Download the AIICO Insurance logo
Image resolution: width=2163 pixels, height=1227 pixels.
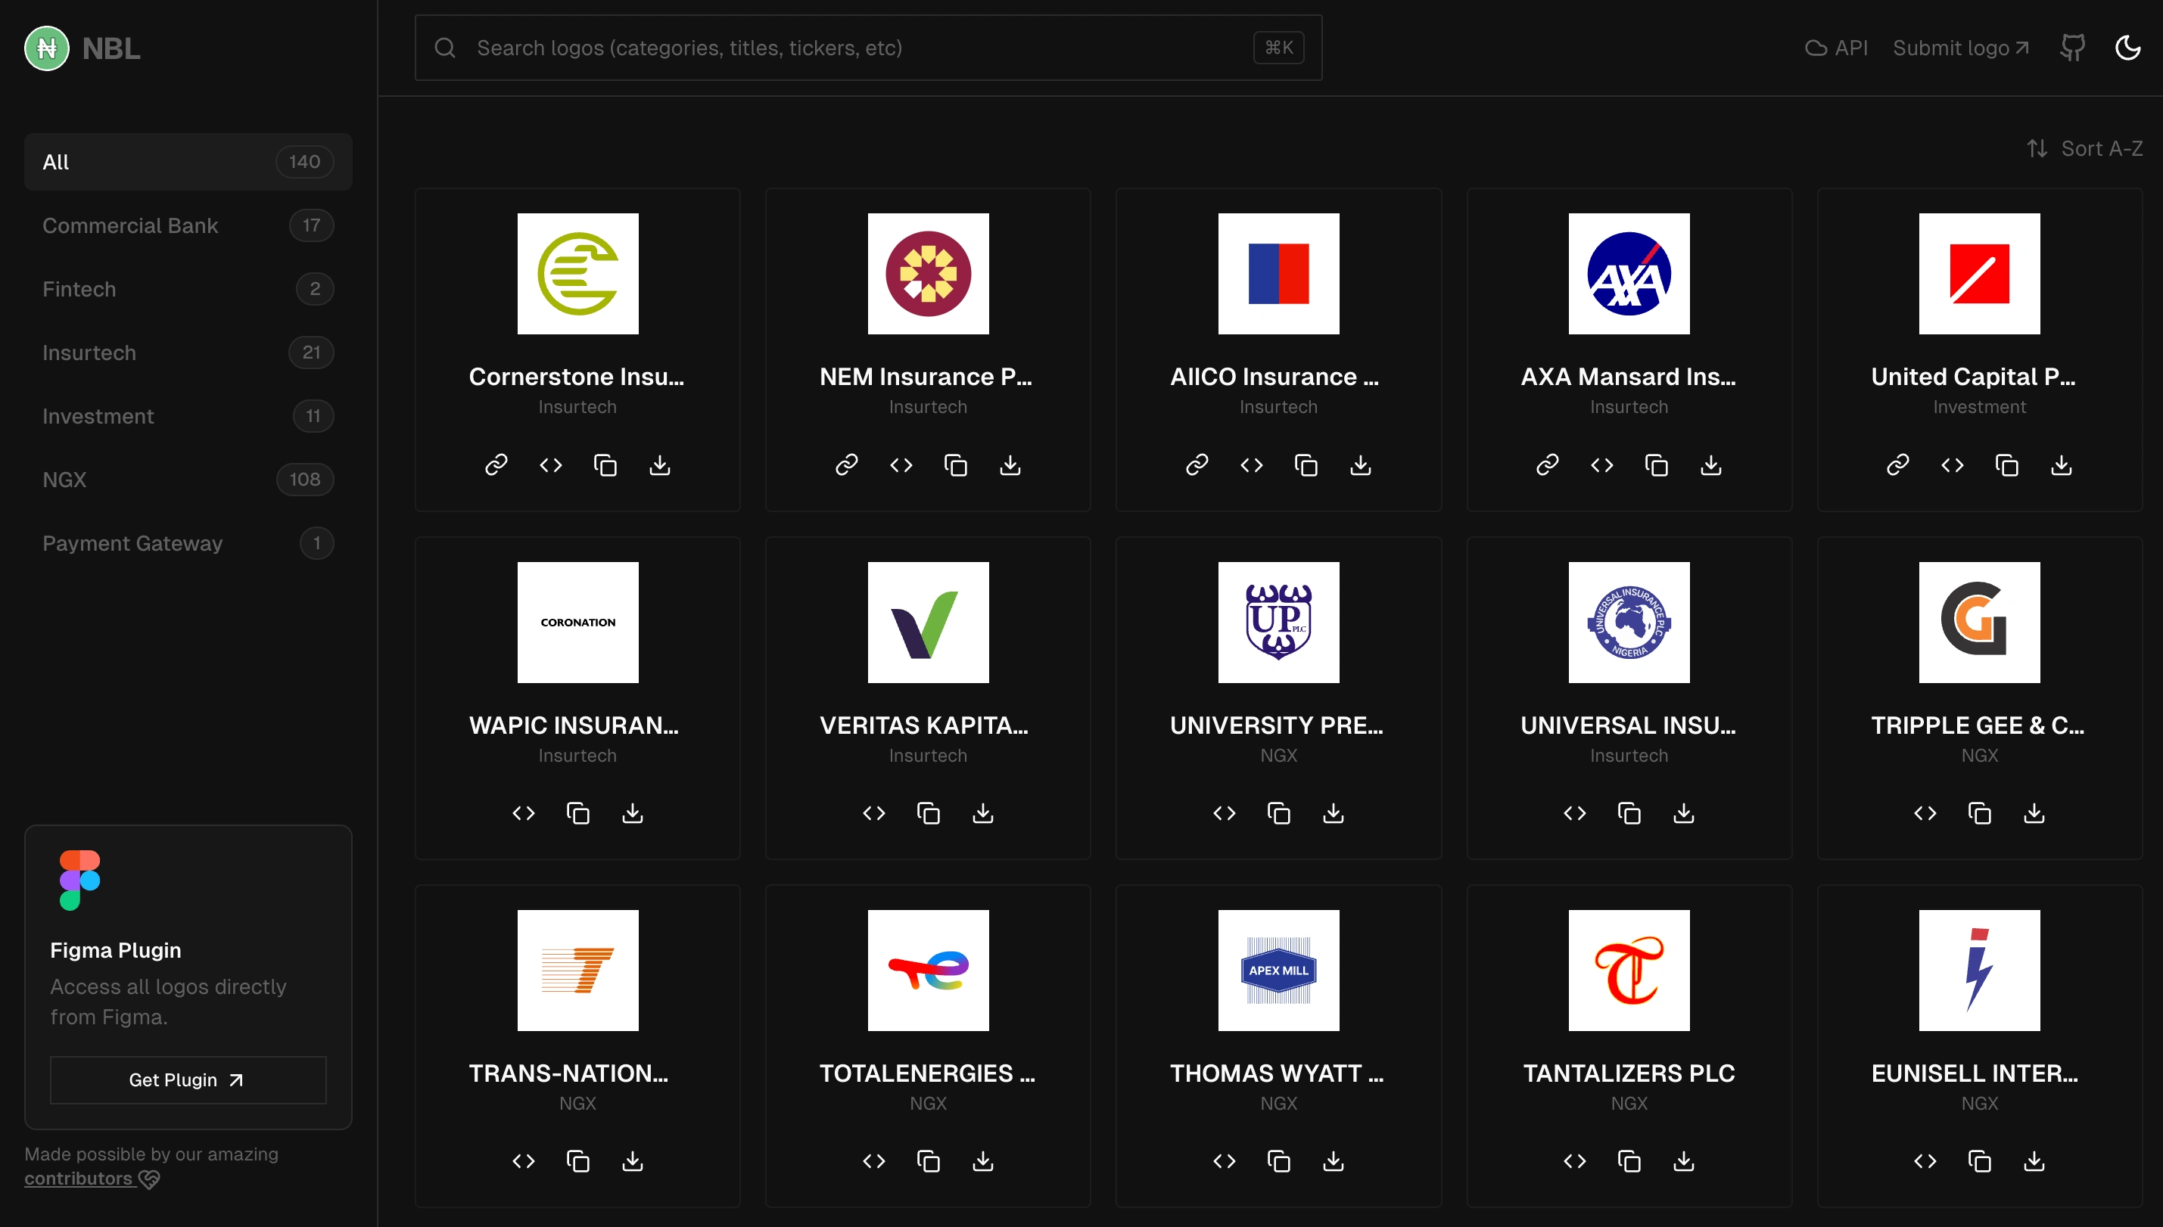click(1361, 464)
